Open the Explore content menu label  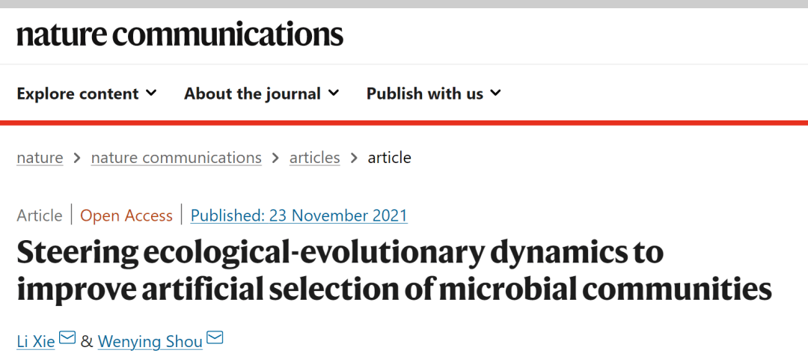[x=78, y=93]
